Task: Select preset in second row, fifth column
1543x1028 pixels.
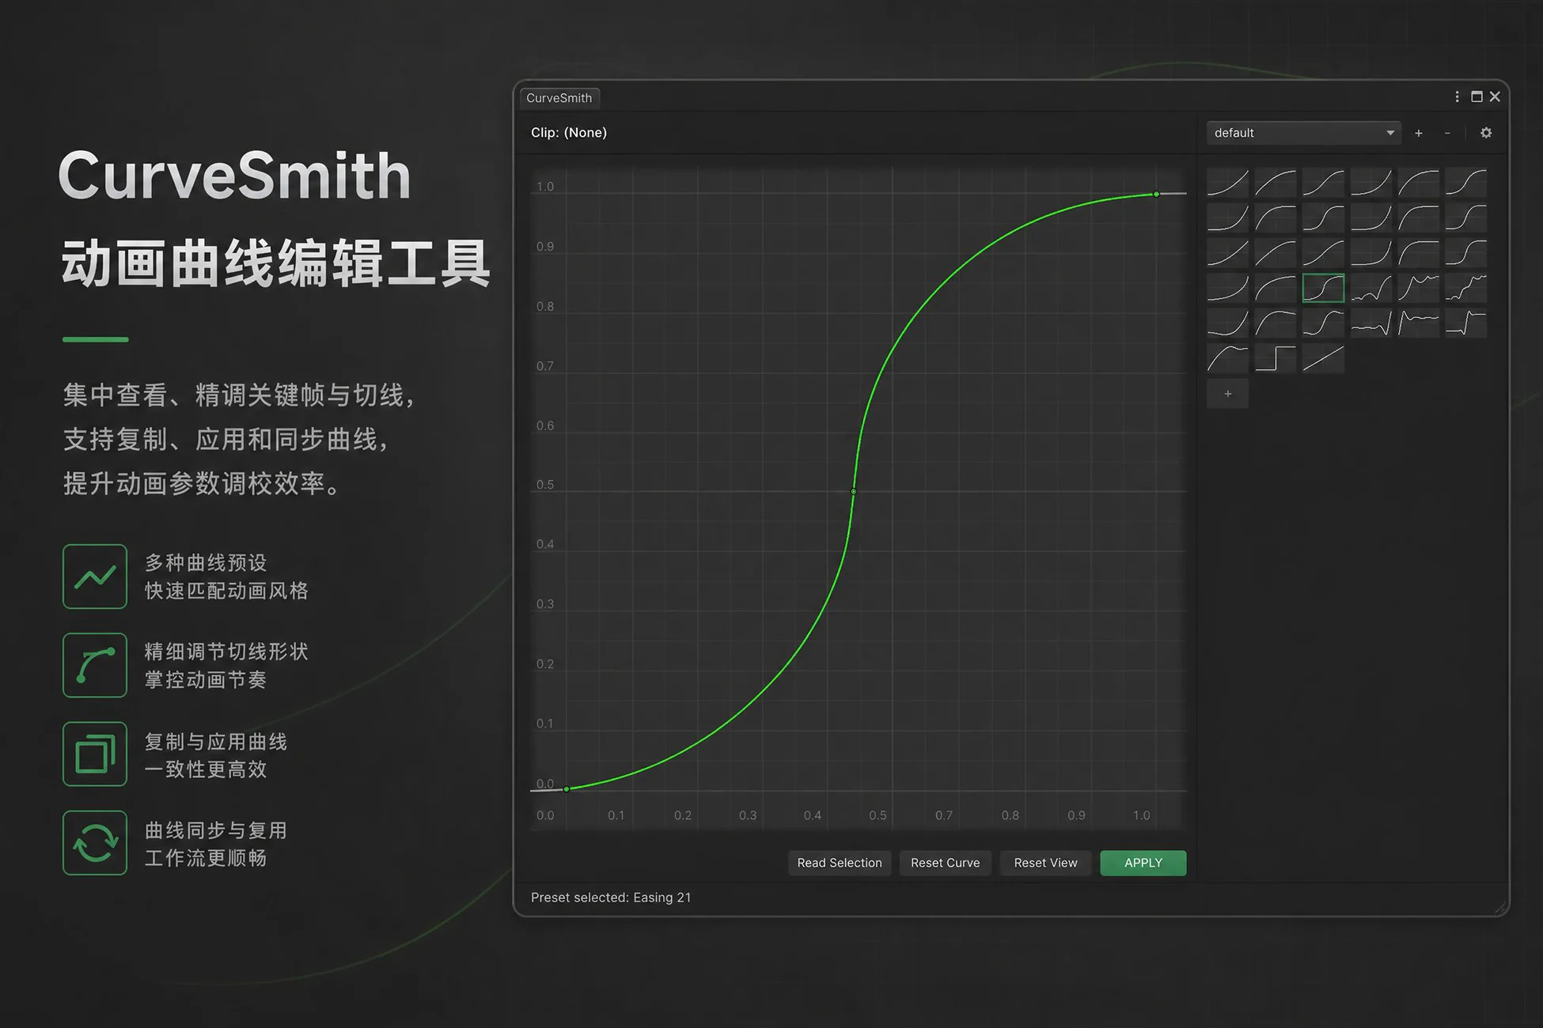Action: (x=1418, y=217)
